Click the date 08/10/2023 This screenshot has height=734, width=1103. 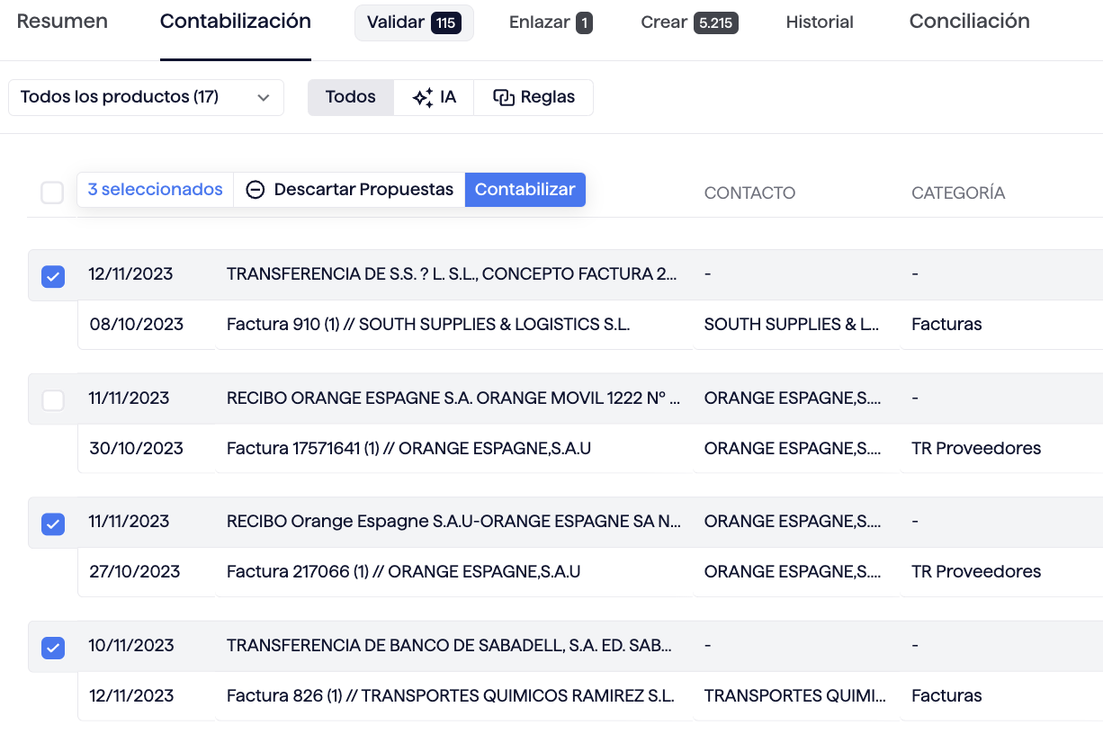[136, 325]
